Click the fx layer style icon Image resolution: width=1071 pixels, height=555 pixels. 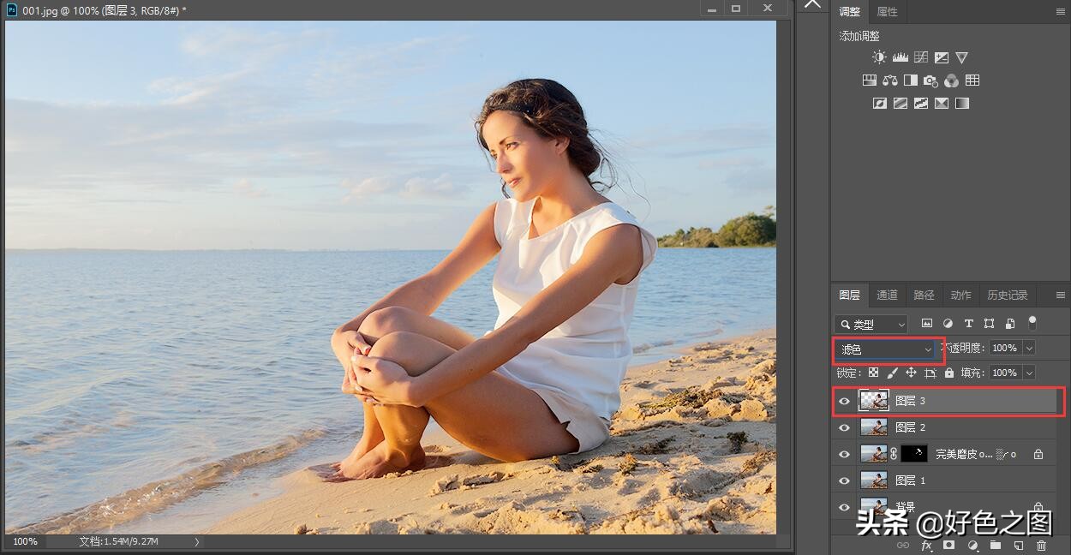[x=926, y=545]
